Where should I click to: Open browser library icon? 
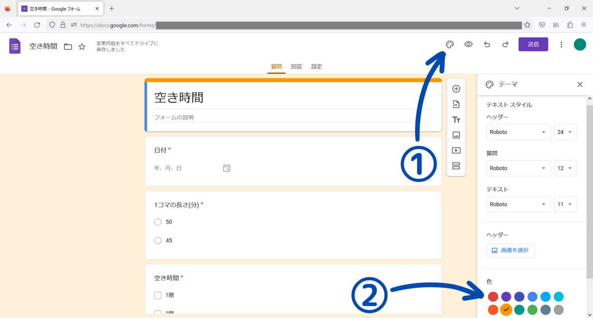556,25
